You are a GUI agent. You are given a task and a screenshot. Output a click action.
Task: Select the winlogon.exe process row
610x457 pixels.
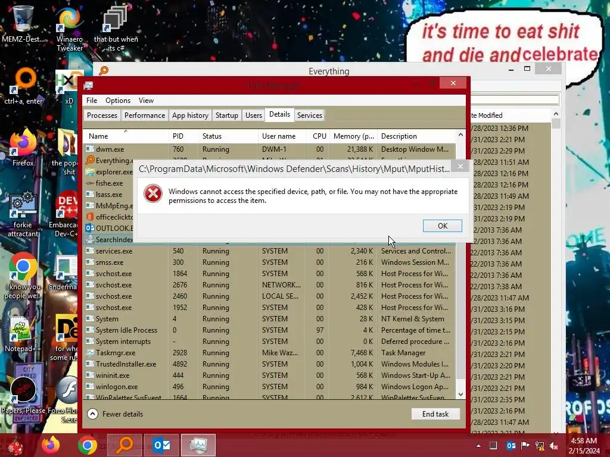coord(269,386)
